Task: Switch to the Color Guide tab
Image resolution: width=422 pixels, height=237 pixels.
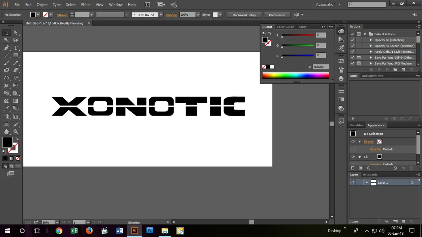Action: [285, 27]
